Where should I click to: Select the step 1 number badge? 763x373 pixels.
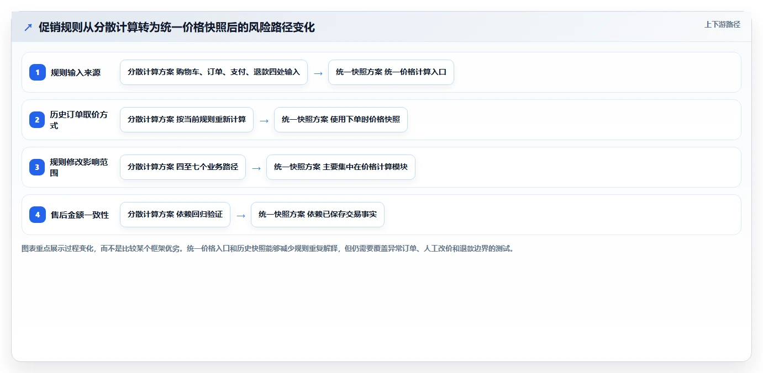[38, 72]
